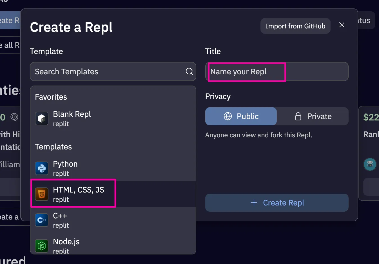Click the robot avatar in the background card
Viewport: 379px width, 264px height.
pos(370,164)
